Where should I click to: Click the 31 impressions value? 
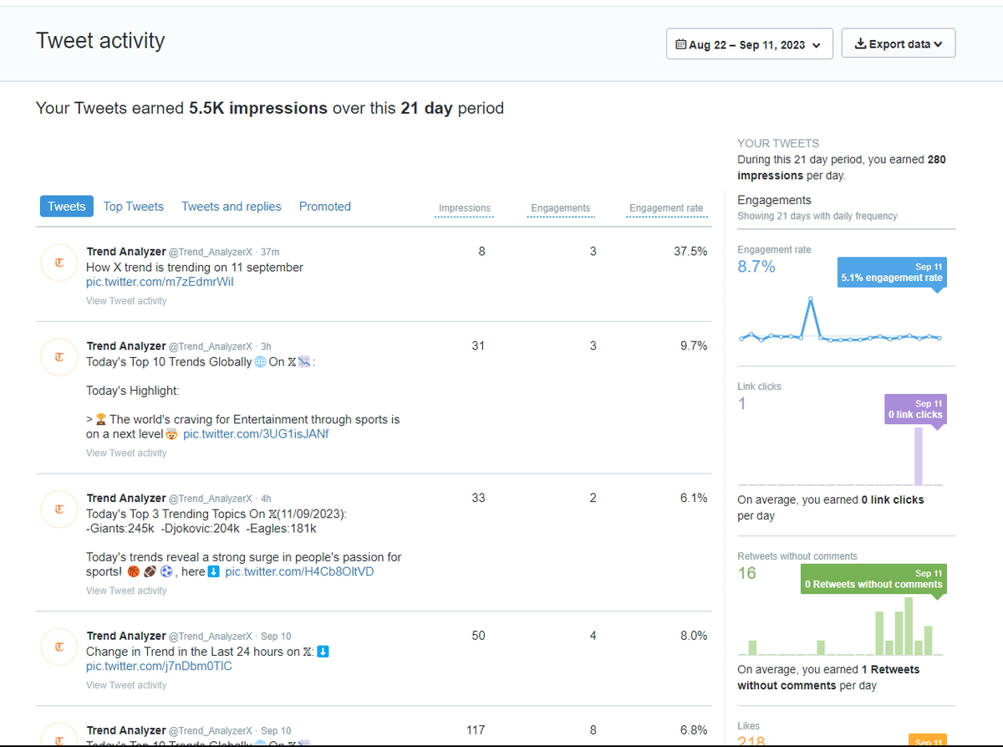[x=478, y=345]
